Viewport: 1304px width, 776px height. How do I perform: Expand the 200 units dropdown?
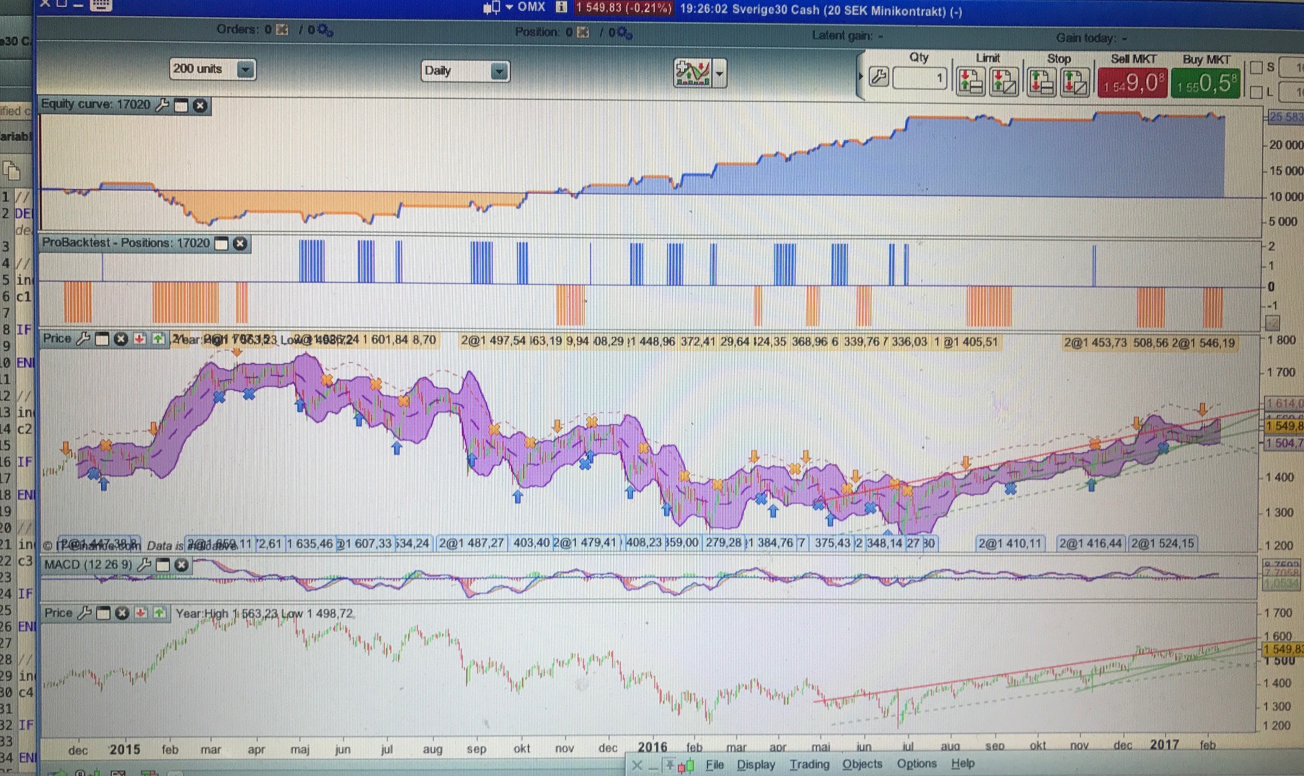(245, 69)
